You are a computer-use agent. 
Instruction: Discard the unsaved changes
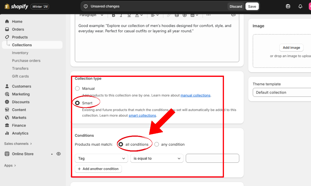coord(236,7)
